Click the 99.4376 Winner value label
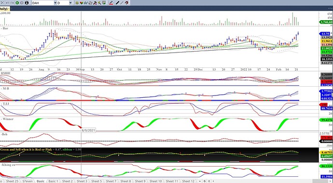Screen dimensions: 333x183 click(326, 120)
